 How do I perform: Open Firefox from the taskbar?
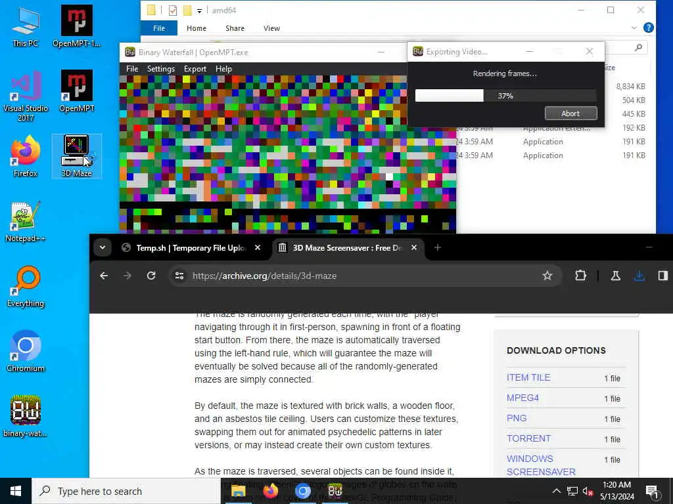270,491
